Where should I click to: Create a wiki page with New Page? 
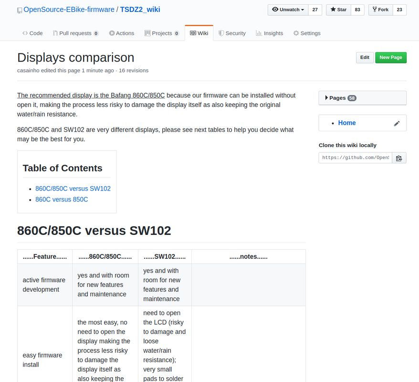391,57
